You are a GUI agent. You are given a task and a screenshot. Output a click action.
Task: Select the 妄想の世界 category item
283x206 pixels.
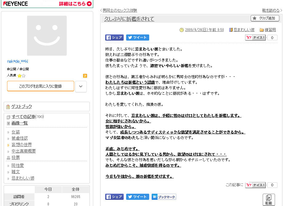(x=22, y=145)
